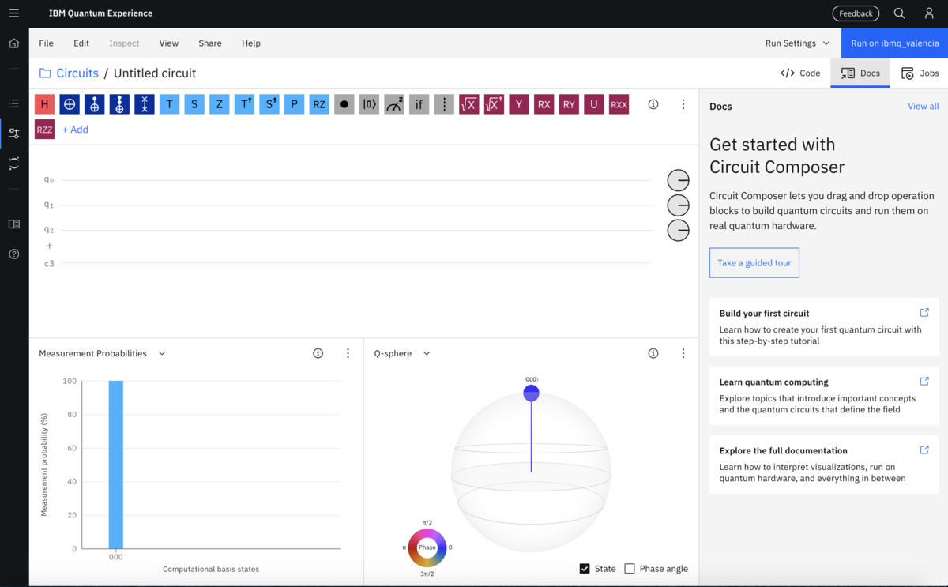Select the RZ gate
Viewport: 948px width, 587px height.
click(x=319, y=104)
